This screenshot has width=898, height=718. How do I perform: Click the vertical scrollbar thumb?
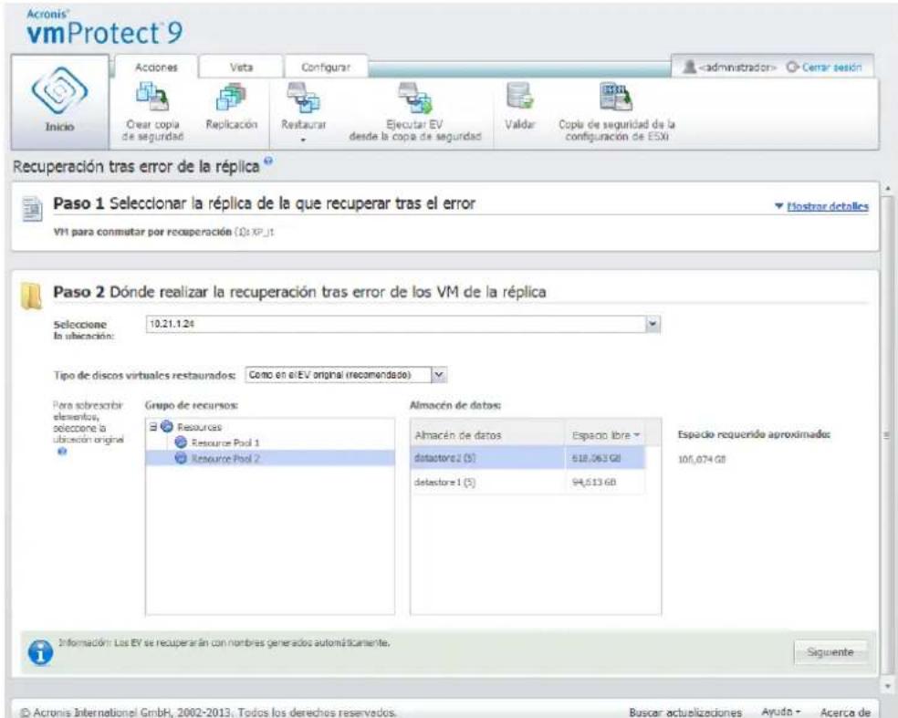coord(888,435)
